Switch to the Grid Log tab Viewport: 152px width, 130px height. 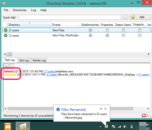pyautogui.click(x=24, y=60)
